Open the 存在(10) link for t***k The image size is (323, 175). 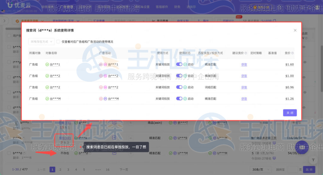65,138
